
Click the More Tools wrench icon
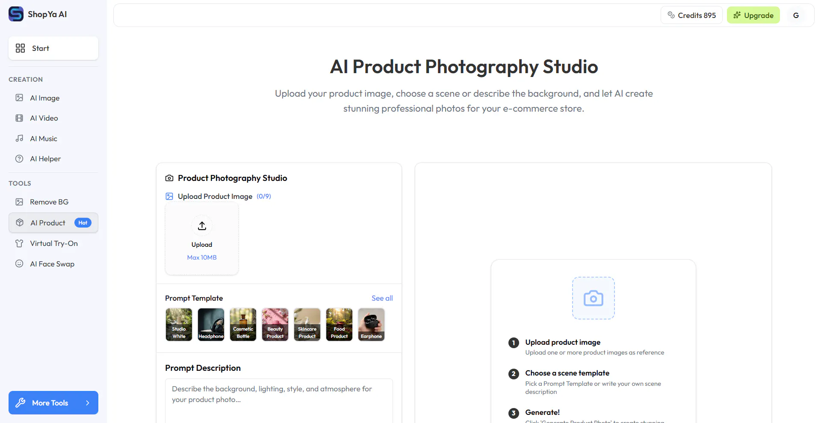21,403
